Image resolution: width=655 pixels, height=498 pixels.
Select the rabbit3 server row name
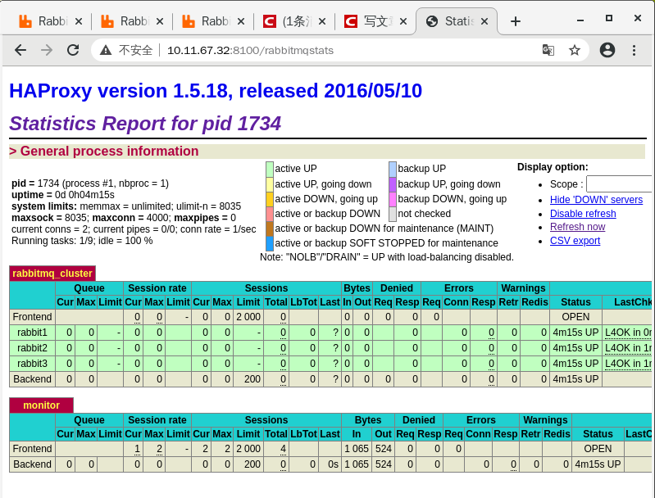tap(32, 364)
